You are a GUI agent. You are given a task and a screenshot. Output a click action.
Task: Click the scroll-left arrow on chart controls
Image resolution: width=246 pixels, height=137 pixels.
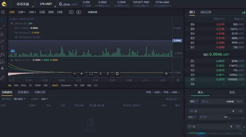click(101, 73)
